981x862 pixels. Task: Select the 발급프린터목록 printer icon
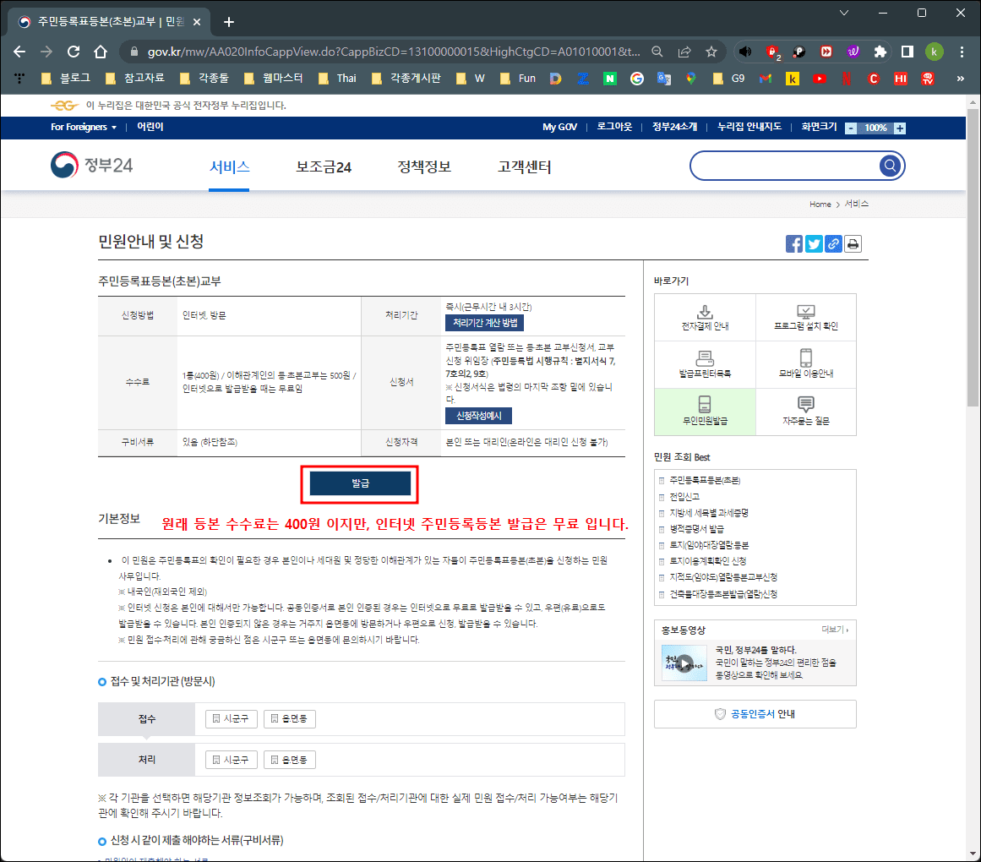coord(705,358)
